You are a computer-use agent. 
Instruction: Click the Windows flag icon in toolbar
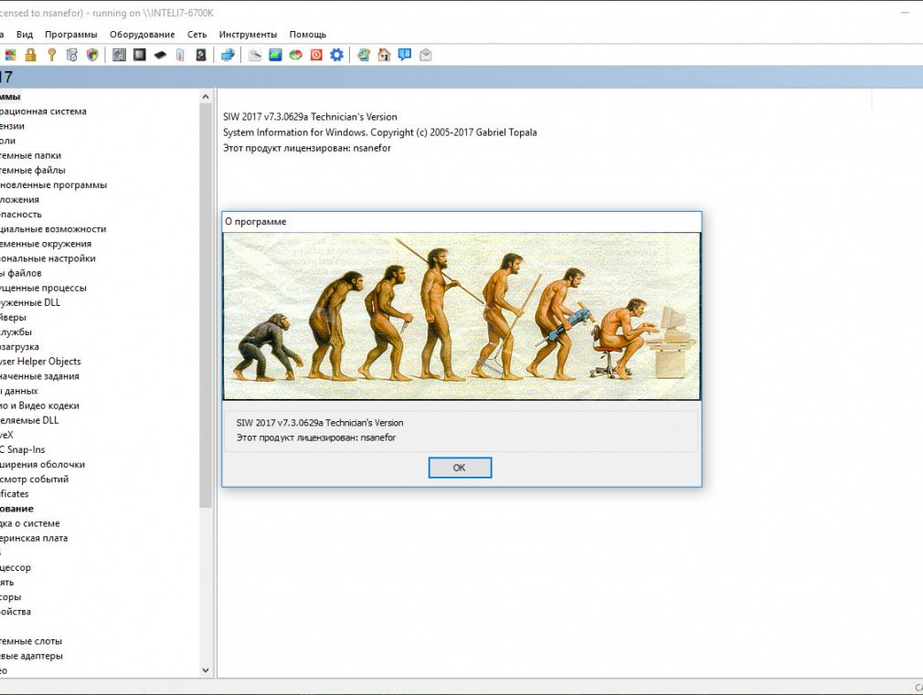pos(10,56)
